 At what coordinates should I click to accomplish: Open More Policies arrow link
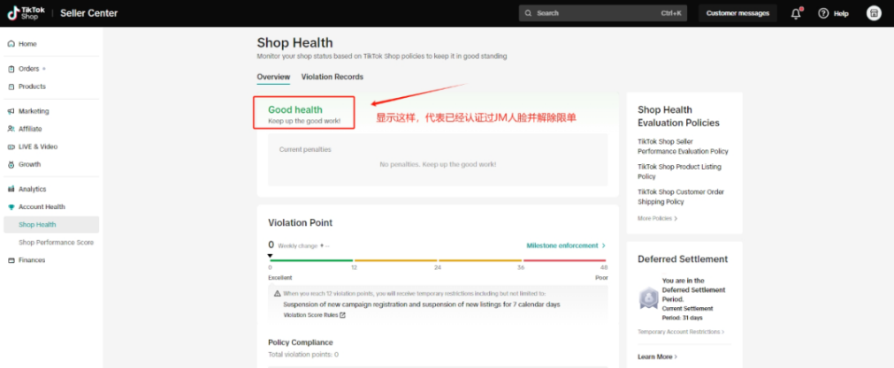click(657, 218)
